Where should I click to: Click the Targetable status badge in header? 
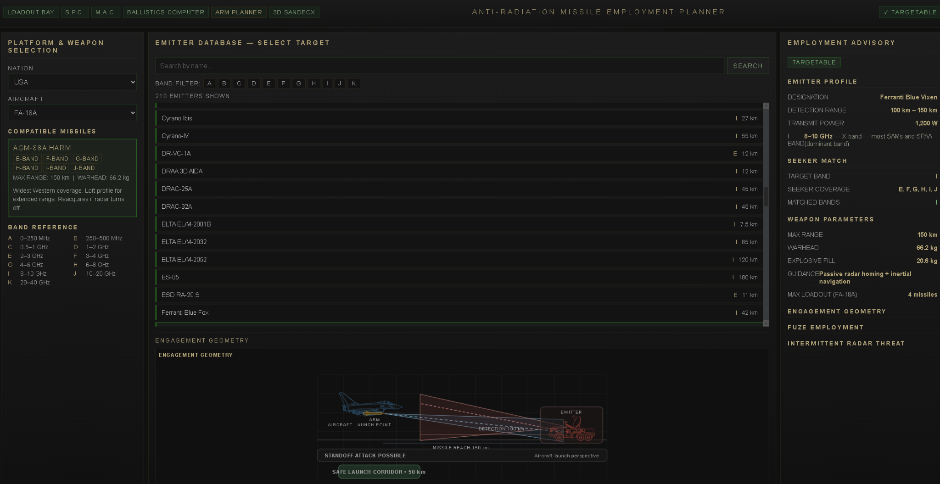(x=910, y=12)
